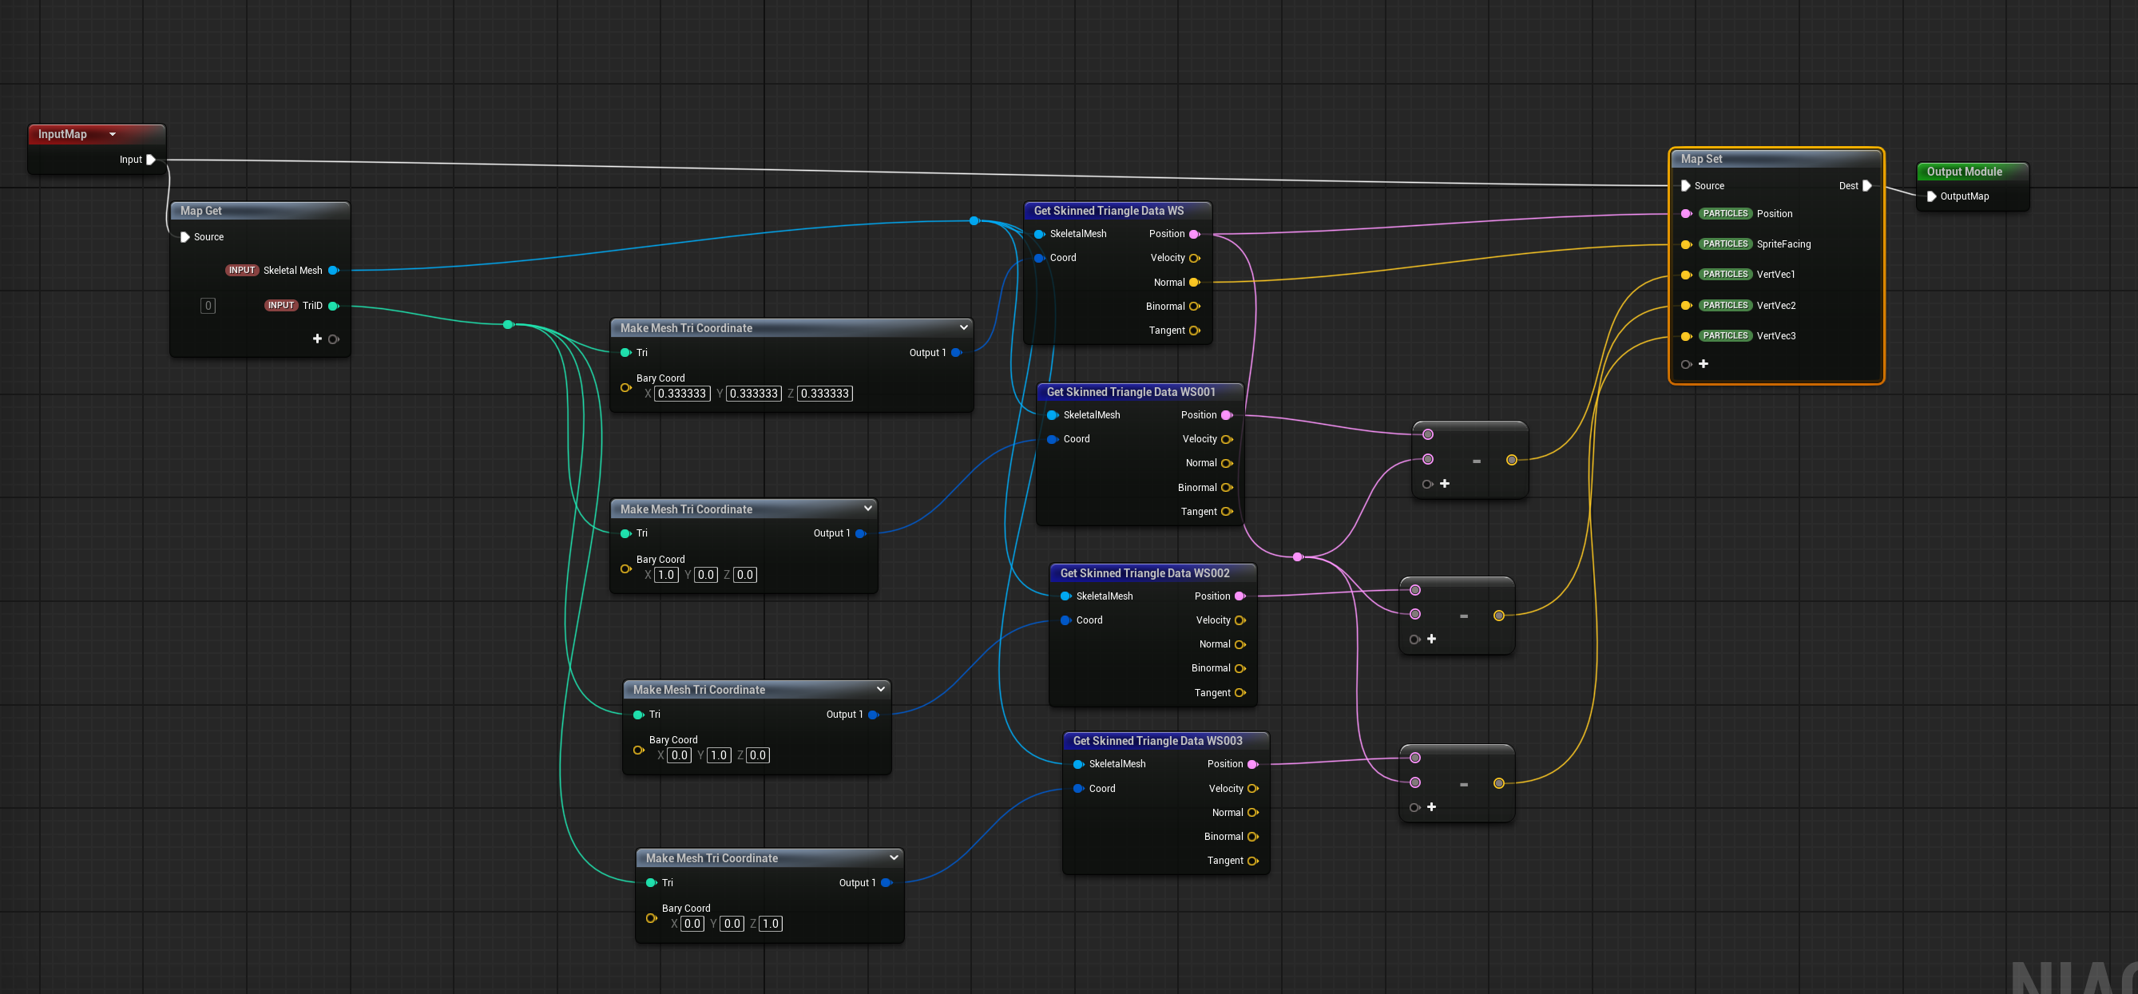Open the InputMap node's dropdown arrow
2138x994 pixels.
(113, 134)
